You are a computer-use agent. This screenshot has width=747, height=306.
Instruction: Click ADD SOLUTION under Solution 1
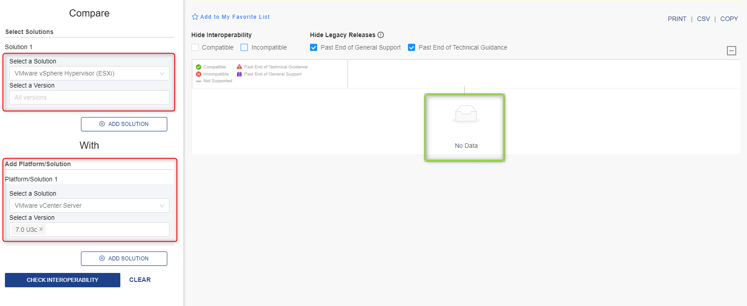coord(124,124)
